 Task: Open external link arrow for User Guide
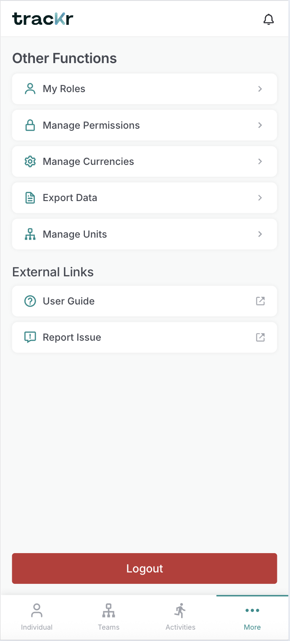coord(261,301)
